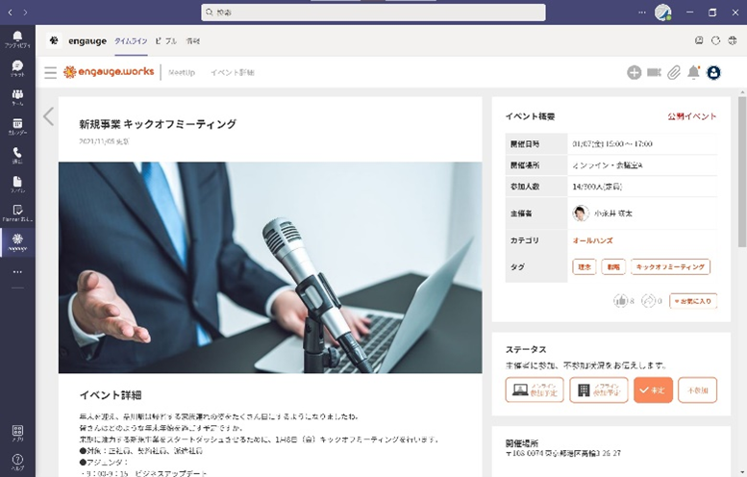Choose online participation status

535,390
